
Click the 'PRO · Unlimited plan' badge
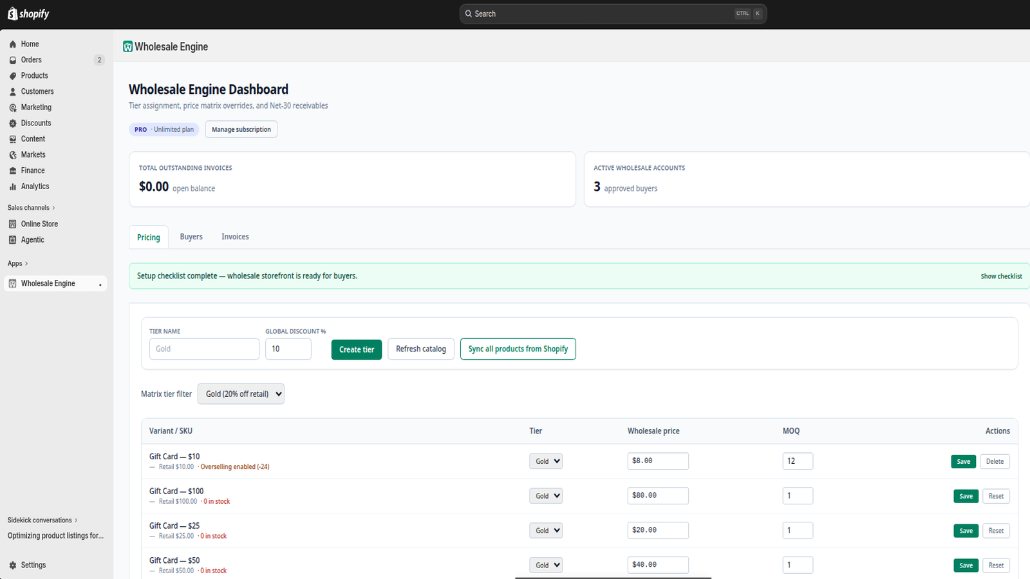[x=164, y=129]
